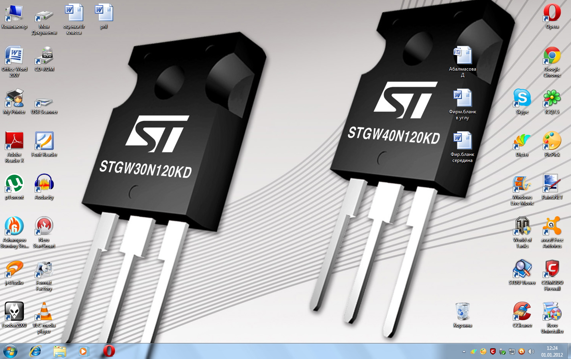The width and height of the screenshot is (571, 359).
Task: Open the volume control in tray
Action: tap(531, 351)
